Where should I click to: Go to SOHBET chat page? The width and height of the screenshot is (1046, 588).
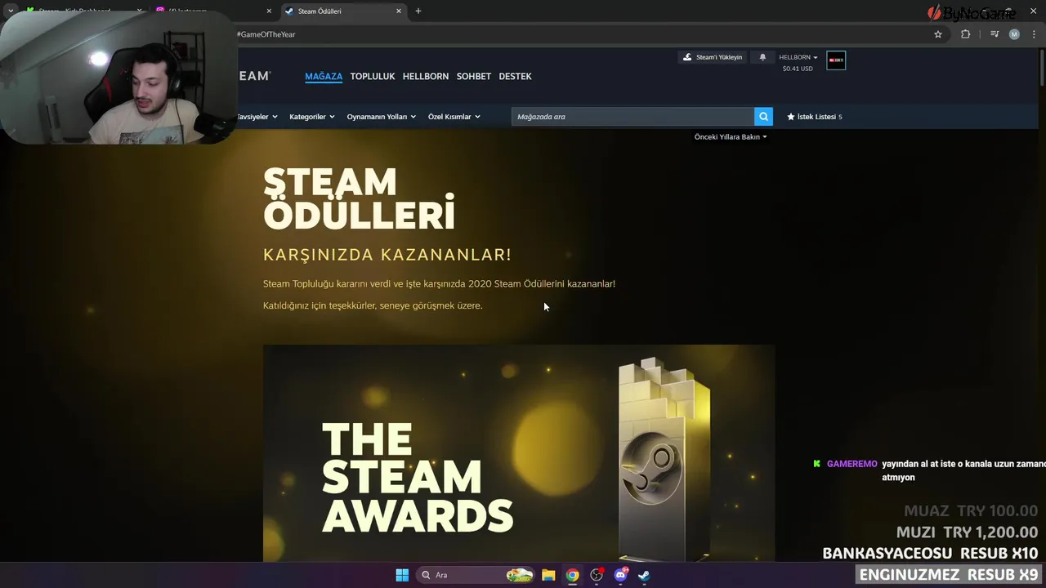[474, 76]
